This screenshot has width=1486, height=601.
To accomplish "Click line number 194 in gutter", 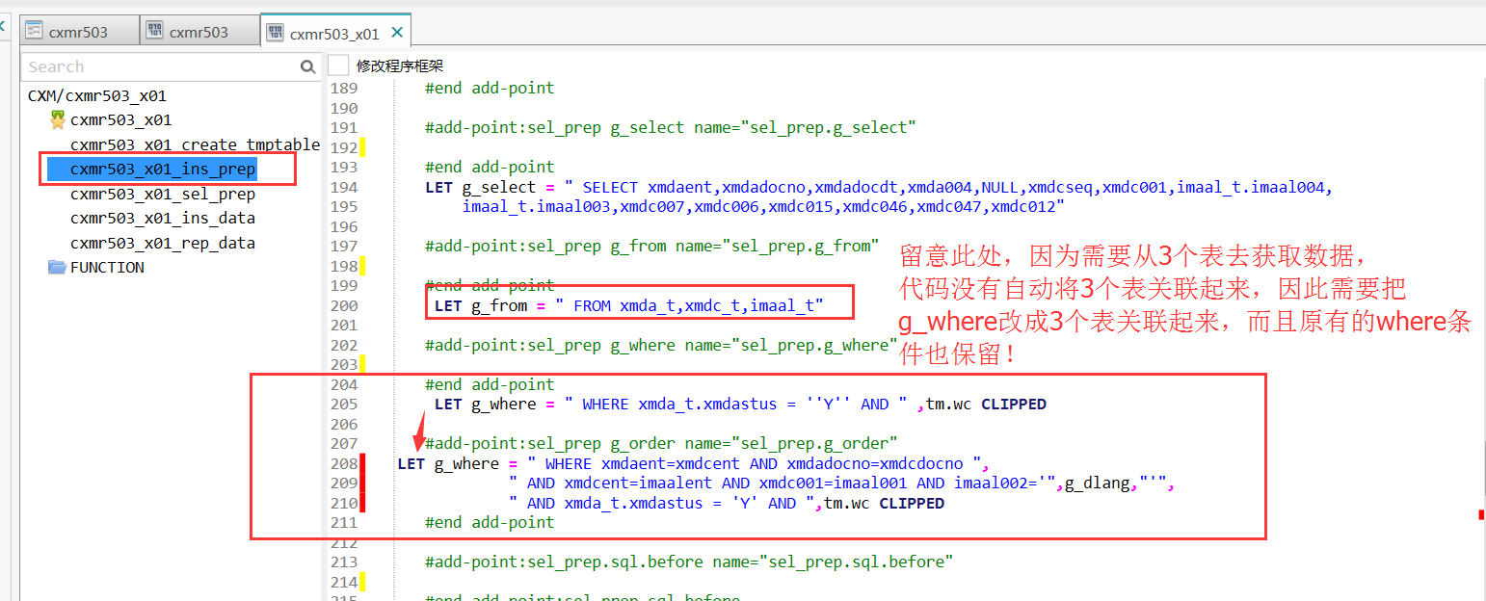I will click(344, 187).
